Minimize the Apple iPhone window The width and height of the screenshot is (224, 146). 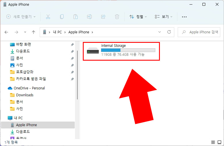click(191, 4)
